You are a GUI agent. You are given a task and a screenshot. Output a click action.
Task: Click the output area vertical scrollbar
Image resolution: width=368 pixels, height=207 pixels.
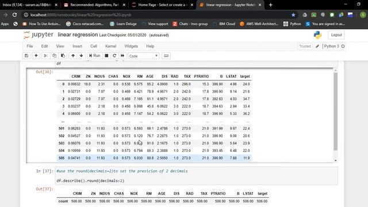click(x=335, y=111)
